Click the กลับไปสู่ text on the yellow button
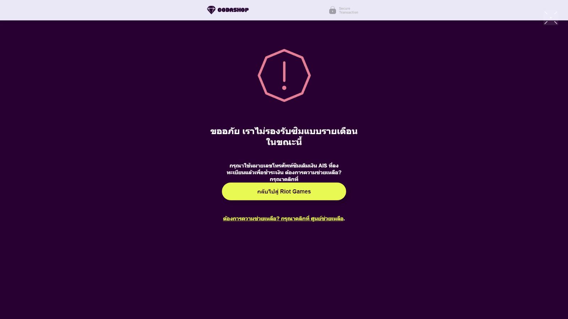This screenshot has height=319, width=568. coord(268,192)
